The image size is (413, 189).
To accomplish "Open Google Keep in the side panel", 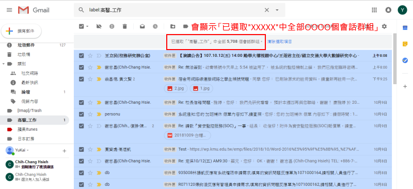I will click(405, 44).
